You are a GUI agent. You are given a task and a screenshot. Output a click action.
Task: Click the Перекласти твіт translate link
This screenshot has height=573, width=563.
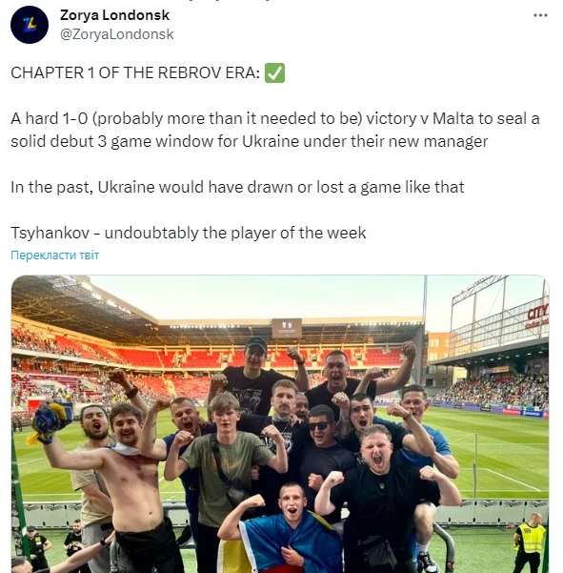54,256
